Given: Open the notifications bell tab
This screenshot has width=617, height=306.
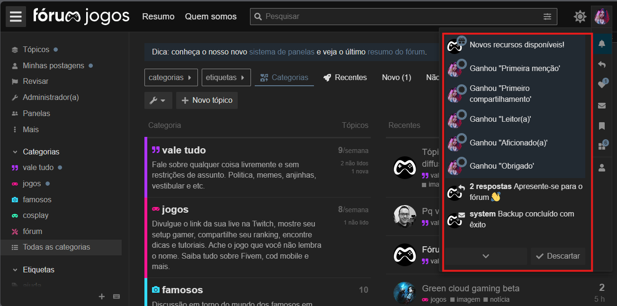Looking at the screenshot, I should [x=602, y=44].
